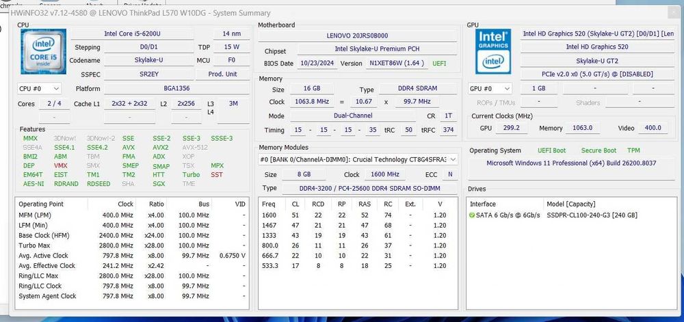Click the 1600 MHz module clock value
The height and width of the screenshot is (322, 684).
click(x=384, y=174)
